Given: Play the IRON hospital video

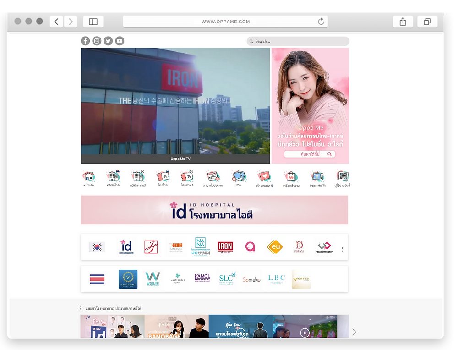Looking at the screenshot, I should click(x=175, y=101).
